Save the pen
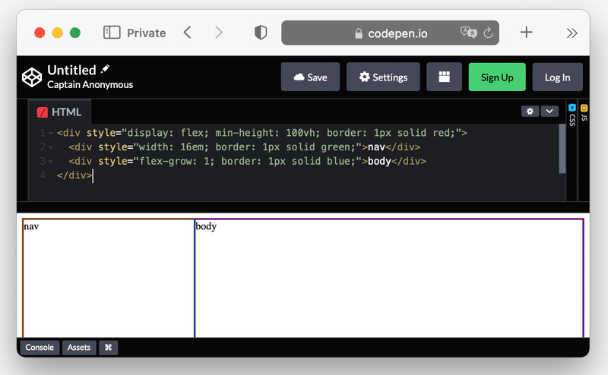The image size is (608, 375). pyautogui.click(x=310, y=77)
